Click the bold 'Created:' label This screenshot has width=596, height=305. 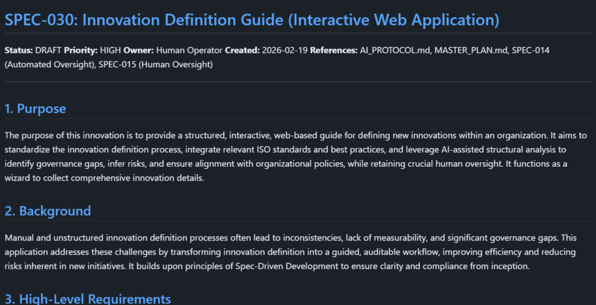click(242, 51)
